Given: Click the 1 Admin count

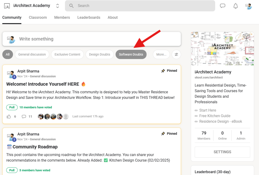Looking at the screenshot, I should pyautogui.click(x=241, y=135).
